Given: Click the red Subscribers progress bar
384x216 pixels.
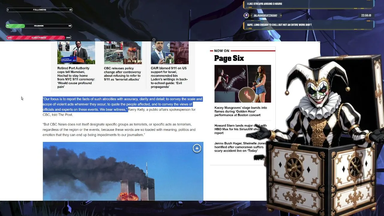Looking at the screenshot, I should (39, 37).
